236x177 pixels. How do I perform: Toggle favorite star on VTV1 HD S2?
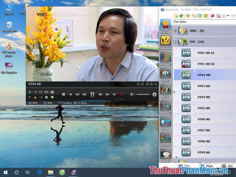pyautogui.click(x=195, y=60)
